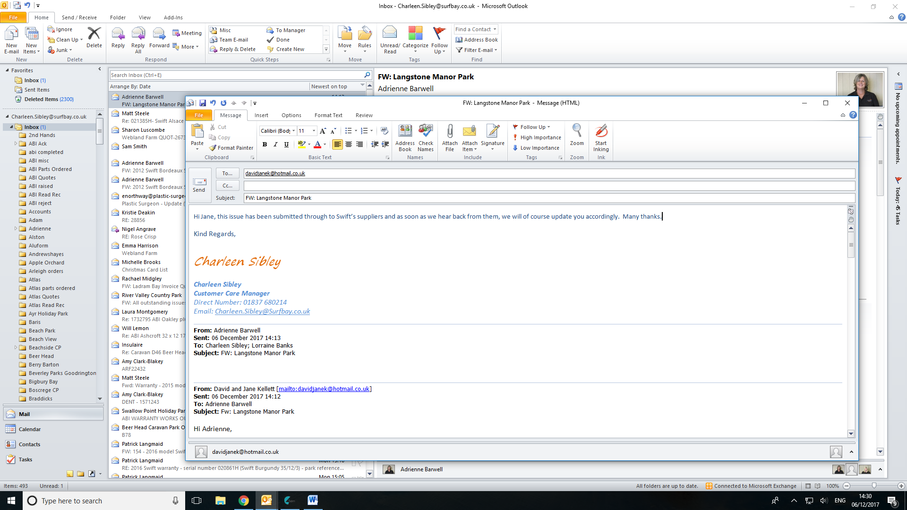907x510 pixels.
Task: Open the Send / Receive ribbon tab
Action: (x=79, y=17)
